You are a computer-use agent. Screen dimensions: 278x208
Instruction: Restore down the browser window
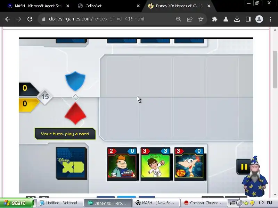click(x=257, y=3)
